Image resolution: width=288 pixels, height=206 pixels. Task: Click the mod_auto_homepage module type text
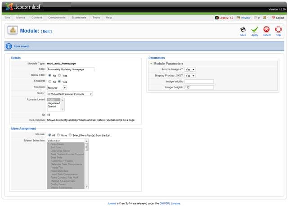tap(61, 64)
